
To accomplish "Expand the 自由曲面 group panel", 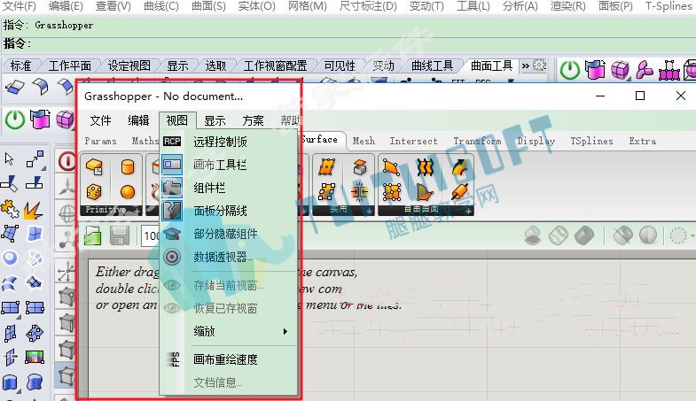I will click(x=468, y=211).
